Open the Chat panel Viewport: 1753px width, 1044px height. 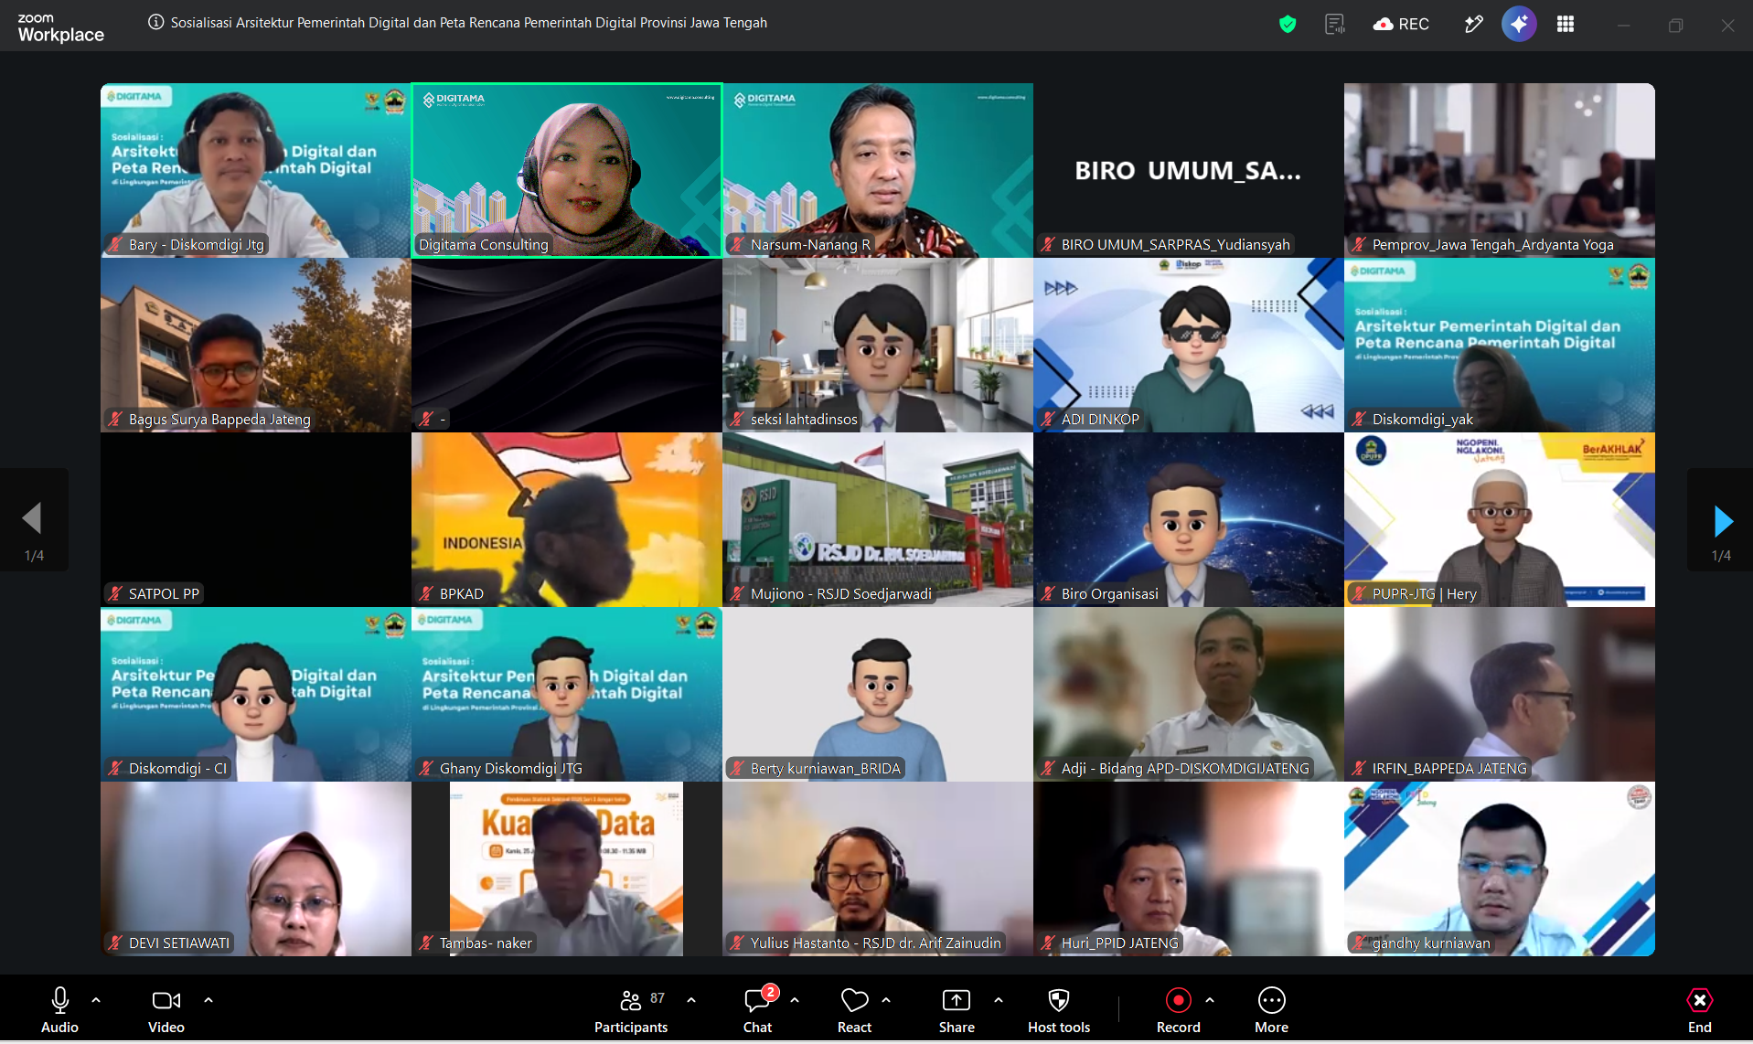pos(757,1010)
